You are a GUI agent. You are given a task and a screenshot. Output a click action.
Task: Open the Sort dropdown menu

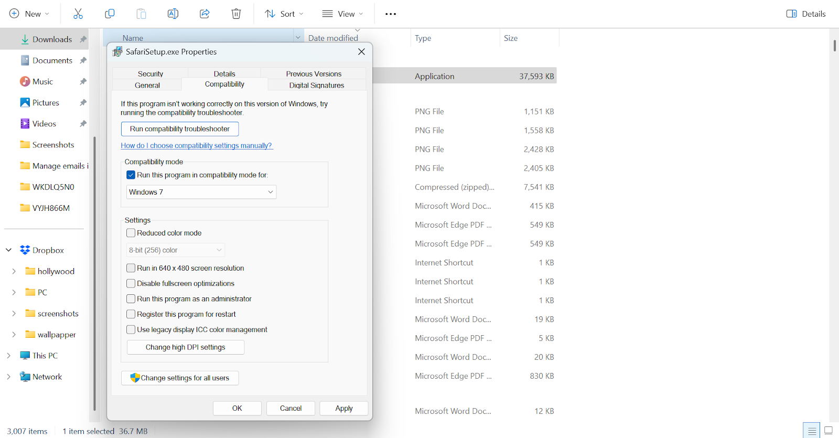(284, 14)
